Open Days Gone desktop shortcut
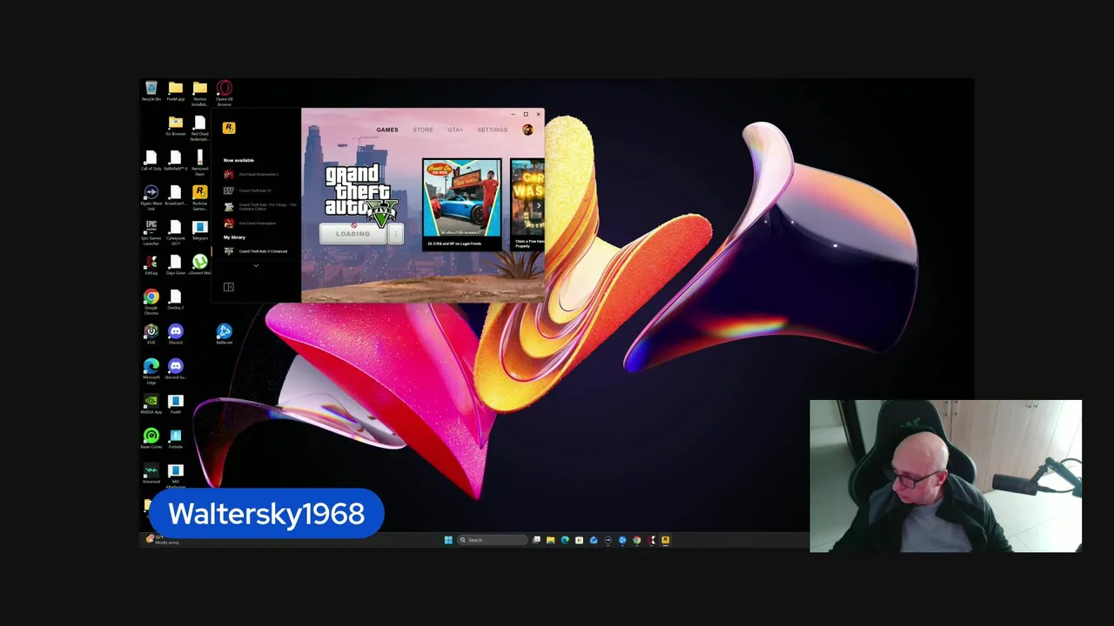 [x=176, y=265]
